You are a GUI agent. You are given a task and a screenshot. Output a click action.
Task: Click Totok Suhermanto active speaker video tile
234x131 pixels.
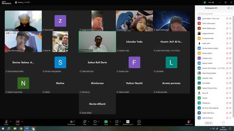pyautogui.click(x=97, y=41)
